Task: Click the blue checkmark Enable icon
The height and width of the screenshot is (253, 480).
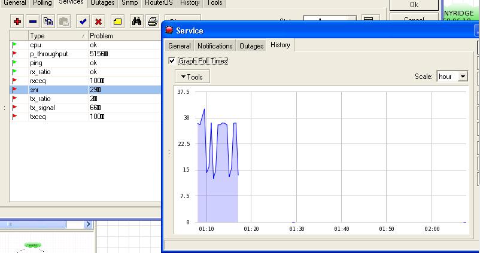Action: coord(83,22)
